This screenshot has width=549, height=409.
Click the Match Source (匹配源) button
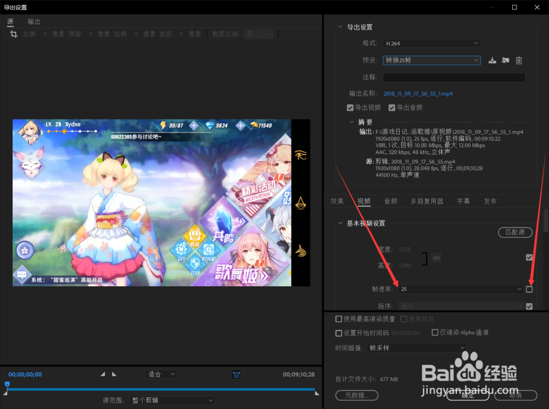tap(515, 232)
